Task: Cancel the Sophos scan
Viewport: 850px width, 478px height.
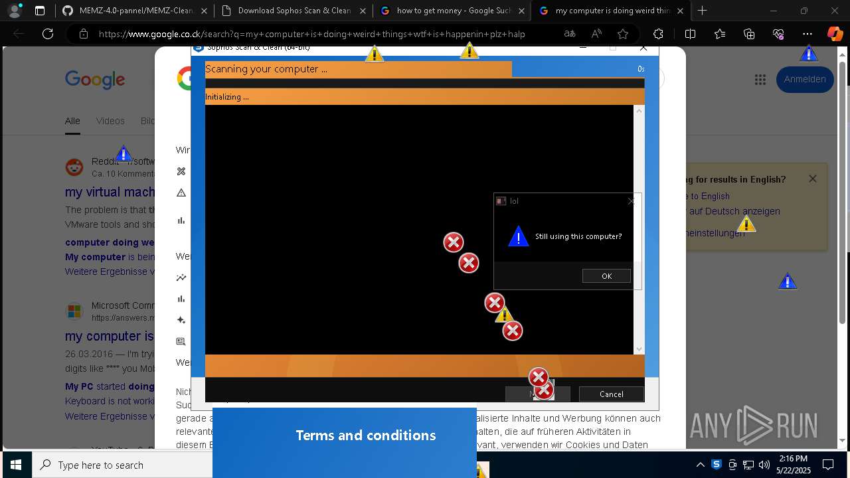Action: pyautogui.click(x=611, y=394)
